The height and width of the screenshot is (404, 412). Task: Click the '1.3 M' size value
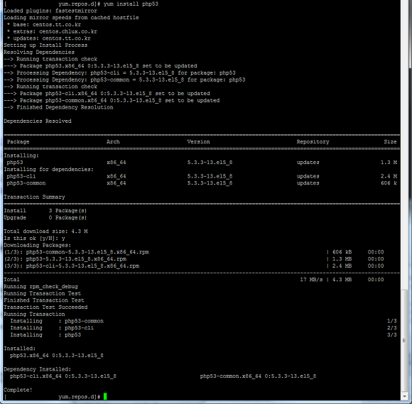click(389, 163)
